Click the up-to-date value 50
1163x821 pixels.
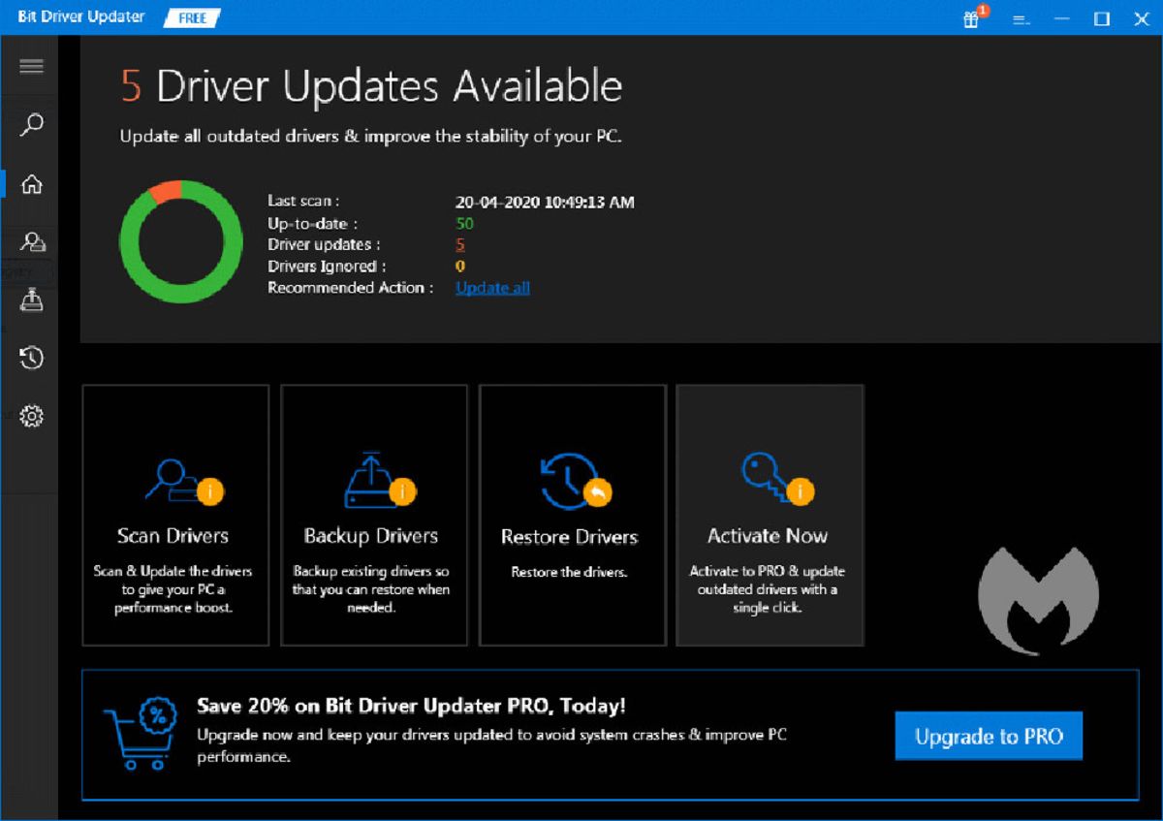click(x=464, y=224)
